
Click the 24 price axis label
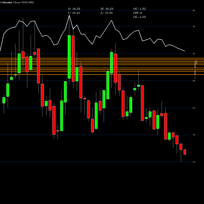[194, 108]
